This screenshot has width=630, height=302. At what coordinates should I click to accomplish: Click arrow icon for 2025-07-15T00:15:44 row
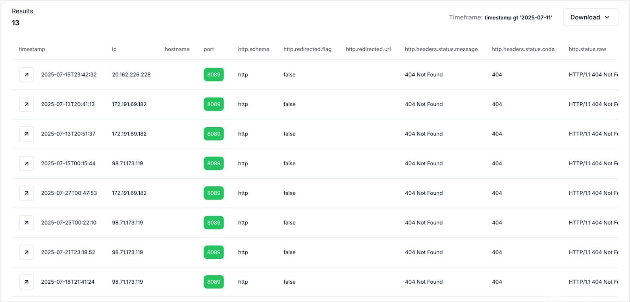26,163
